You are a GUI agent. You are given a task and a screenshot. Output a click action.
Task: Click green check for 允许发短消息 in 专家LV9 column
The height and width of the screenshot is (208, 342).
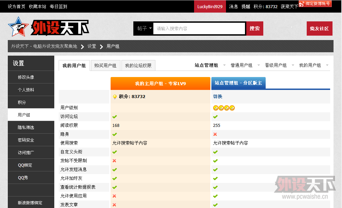click(115, 170)
